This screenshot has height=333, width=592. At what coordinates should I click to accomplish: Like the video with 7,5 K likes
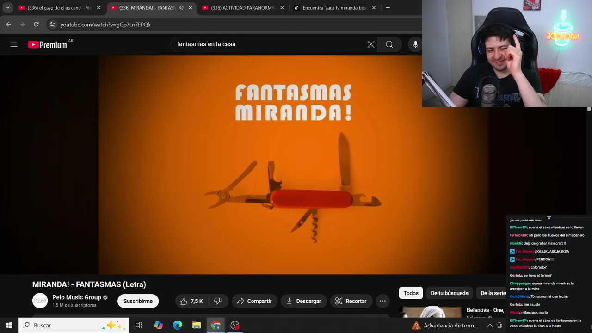coord(191,301)
